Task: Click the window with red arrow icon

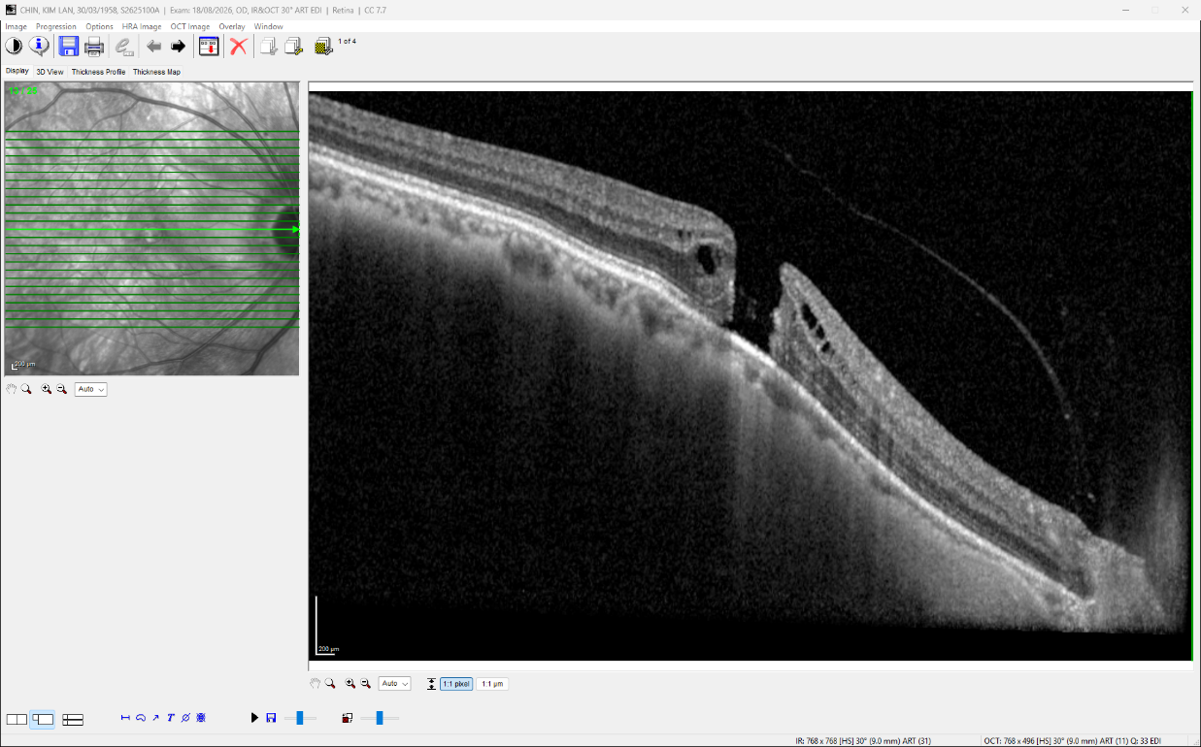Action: (x=209, y=46)
